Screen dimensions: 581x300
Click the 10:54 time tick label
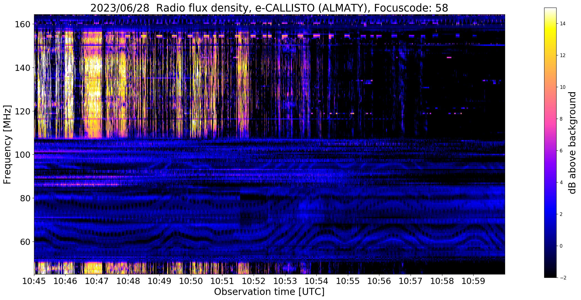(x=317, y=281)
